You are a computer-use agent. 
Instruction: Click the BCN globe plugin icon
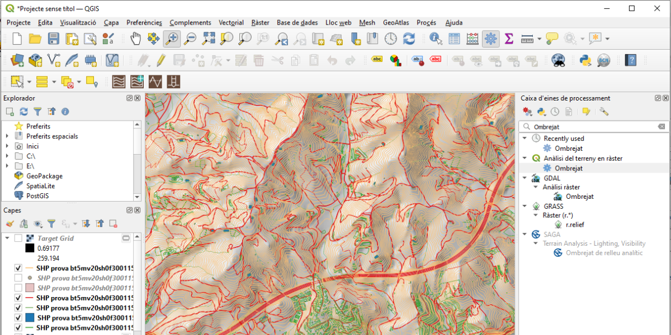pyautogui.click(x=603, y=60)
